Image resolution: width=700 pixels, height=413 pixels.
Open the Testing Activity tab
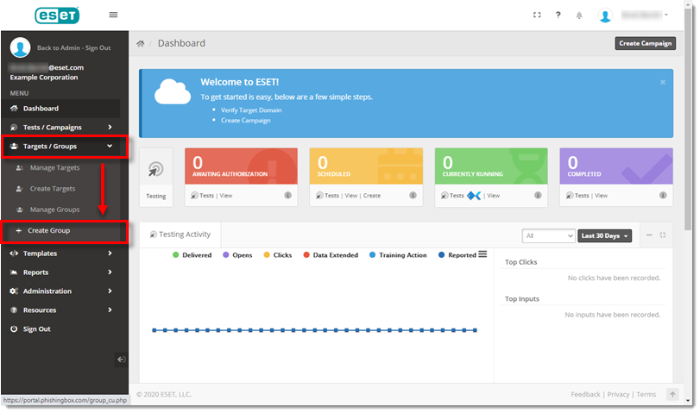(x=180, y=235)
